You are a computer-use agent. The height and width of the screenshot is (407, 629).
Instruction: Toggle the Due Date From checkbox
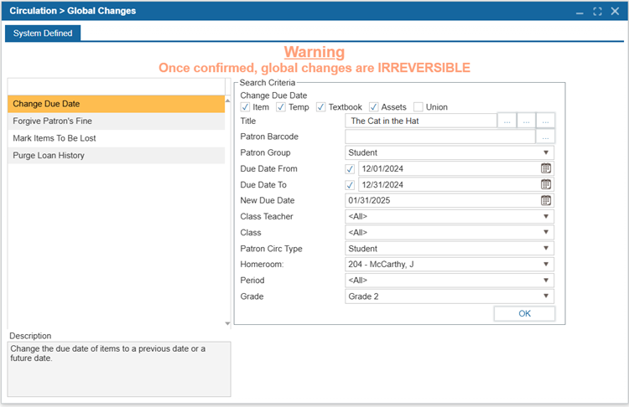coord(350,168)
